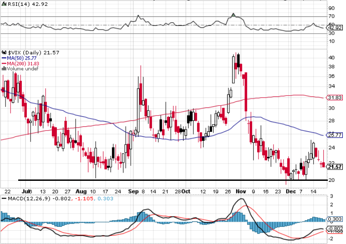Click the Sep month label on time axis
The width and height of the screenshot is (346, 244).
[x=133, y=191]
